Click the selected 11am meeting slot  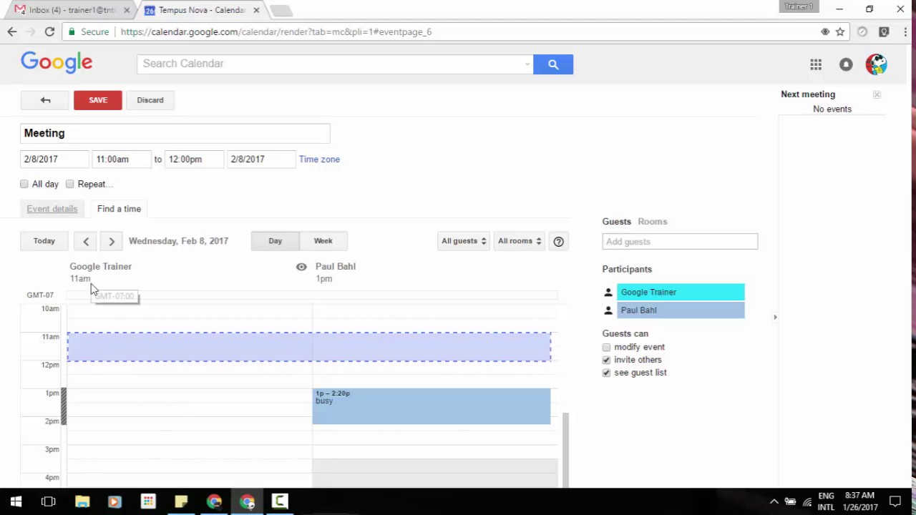[x=309, y=347]
